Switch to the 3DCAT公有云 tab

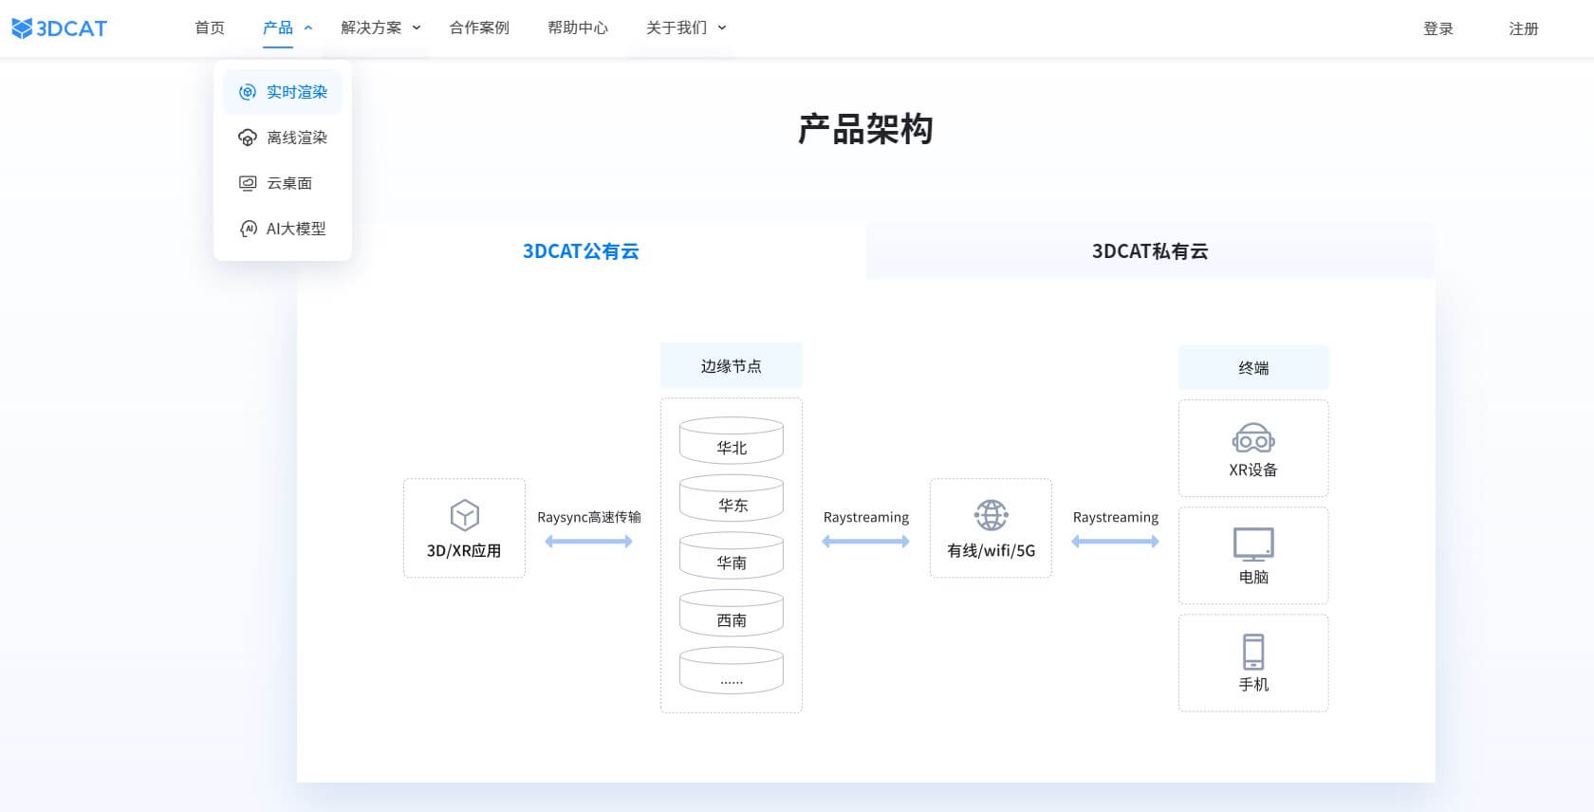[581, 251]
